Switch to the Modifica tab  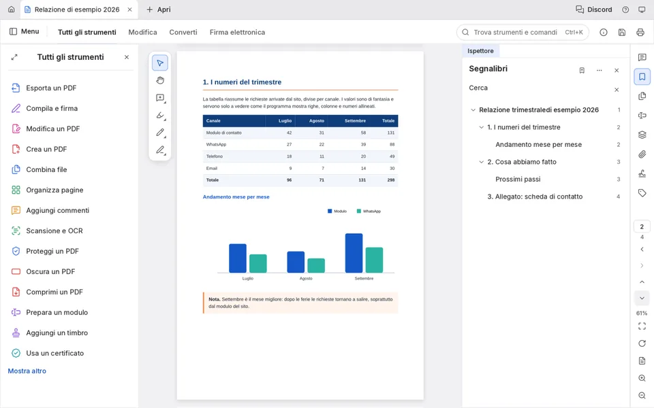[142, 32]
